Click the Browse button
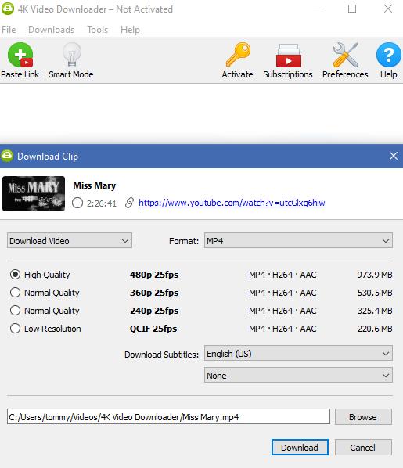403x468 pixels. (x=363, y=416)
